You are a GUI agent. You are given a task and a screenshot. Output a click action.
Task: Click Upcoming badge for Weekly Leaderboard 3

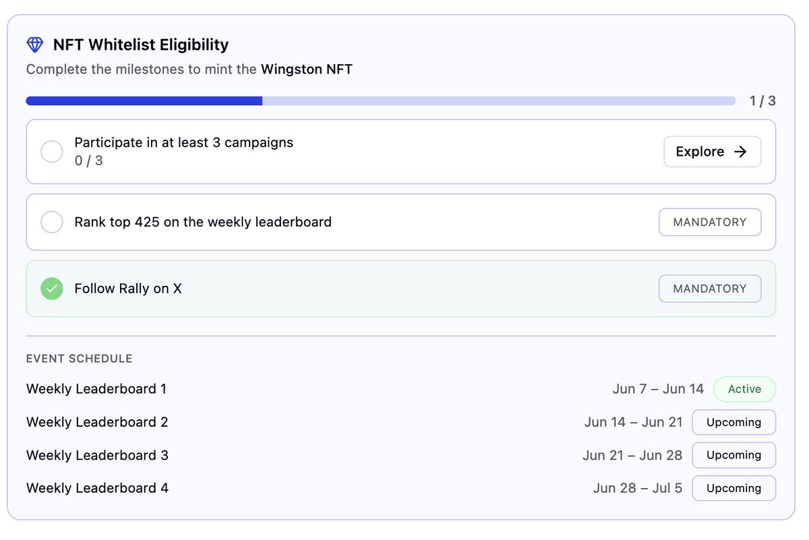(734, 455)
